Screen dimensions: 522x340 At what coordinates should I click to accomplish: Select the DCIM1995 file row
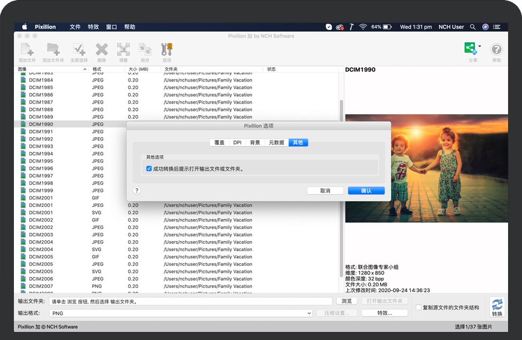point(40,161)
